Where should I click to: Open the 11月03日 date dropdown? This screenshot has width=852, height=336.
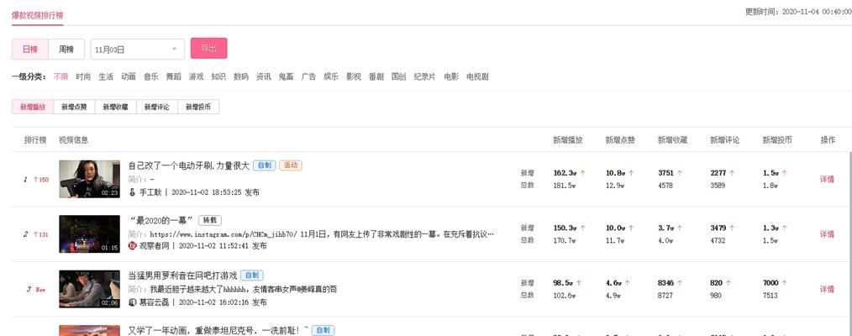(x=138, y=50)
